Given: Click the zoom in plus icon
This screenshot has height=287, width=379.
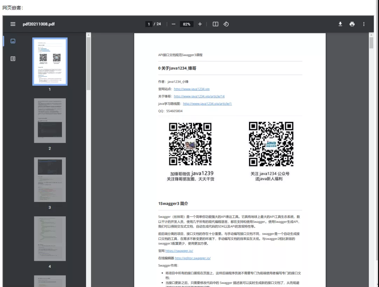Looking at the screenshot, I should point(200,24).
